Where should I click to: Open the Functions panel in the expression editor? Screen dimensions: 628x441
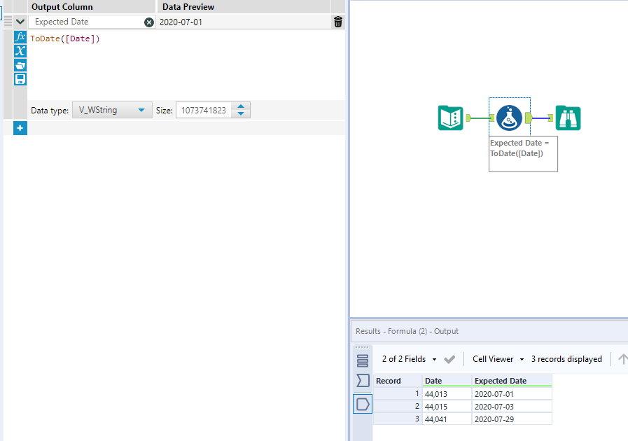tap(20, 37)
